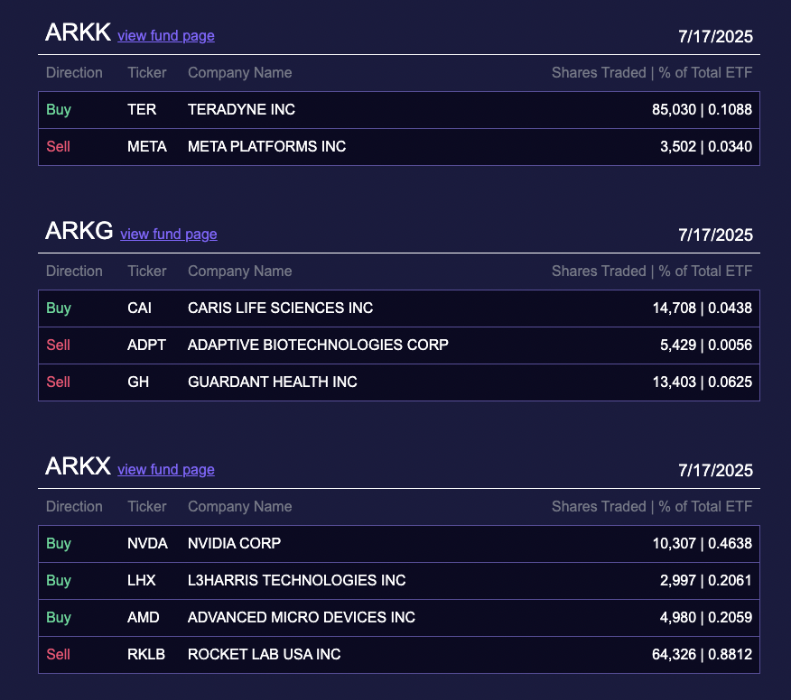
Task: Click the Sell label in the ADPT row
Action: pos(58,345)
